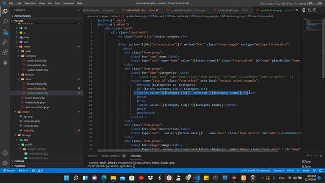This screenshot has width=325, height=183.
Task: Open the Selection menu
Action: [30, 4]
